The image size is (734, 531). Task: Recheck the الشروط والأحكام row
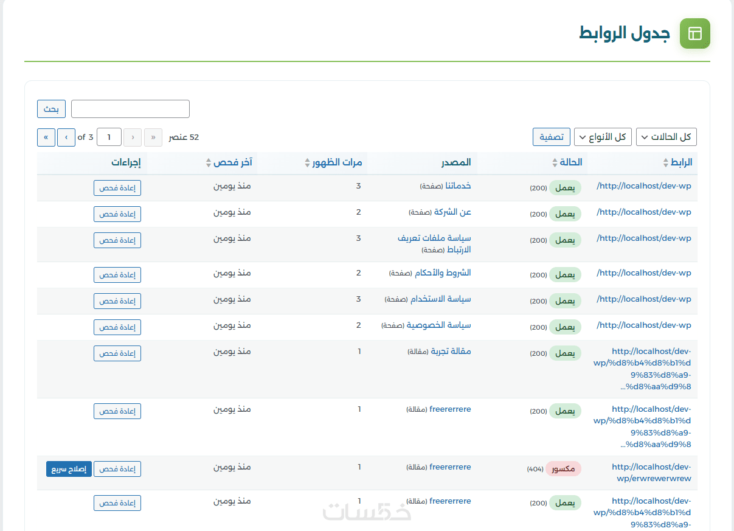[117, 275]
